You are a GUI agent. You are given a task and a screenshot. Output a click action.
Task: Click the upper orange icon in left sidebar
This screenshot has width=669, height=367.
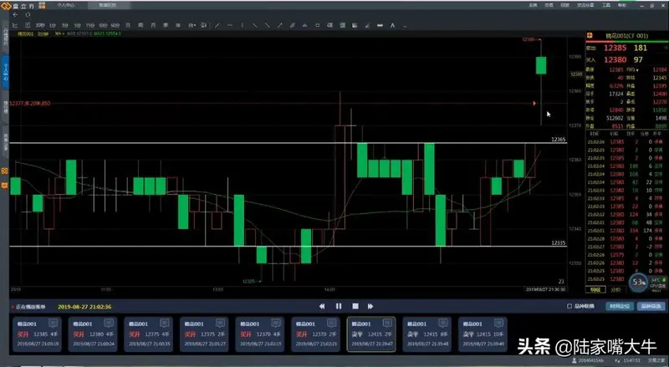coord(5,171)
